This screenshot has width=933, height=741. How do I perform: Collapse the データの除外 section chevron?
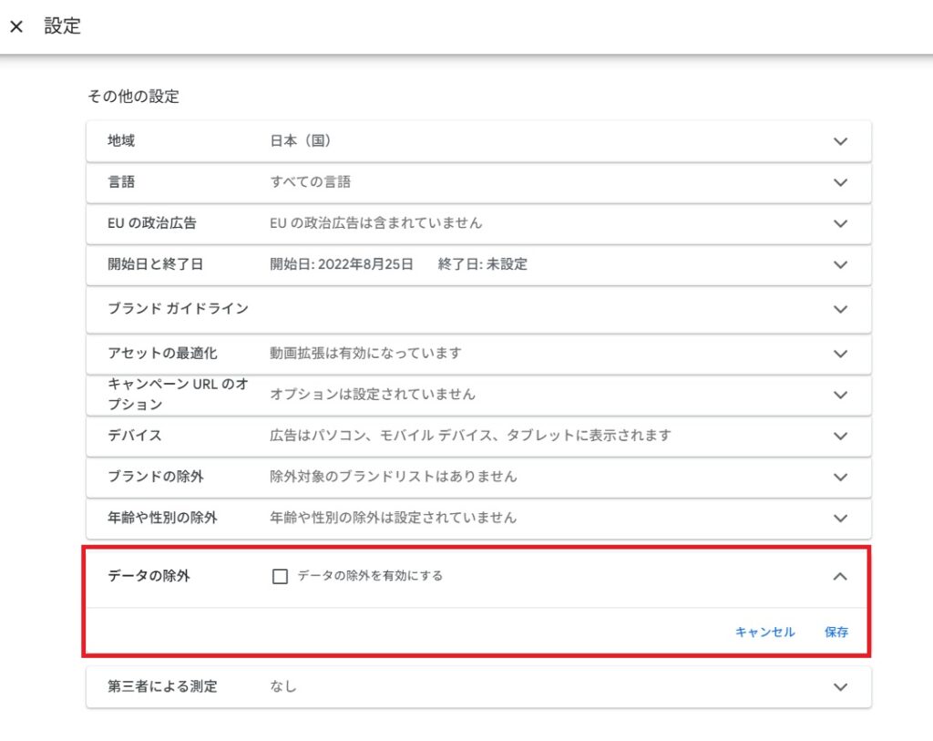[840, 576]
